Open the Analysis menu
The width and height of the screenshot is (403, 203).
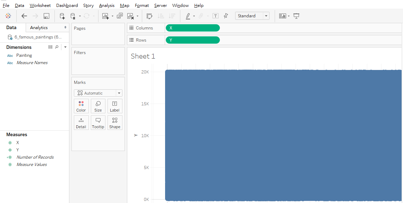[106, 6]
